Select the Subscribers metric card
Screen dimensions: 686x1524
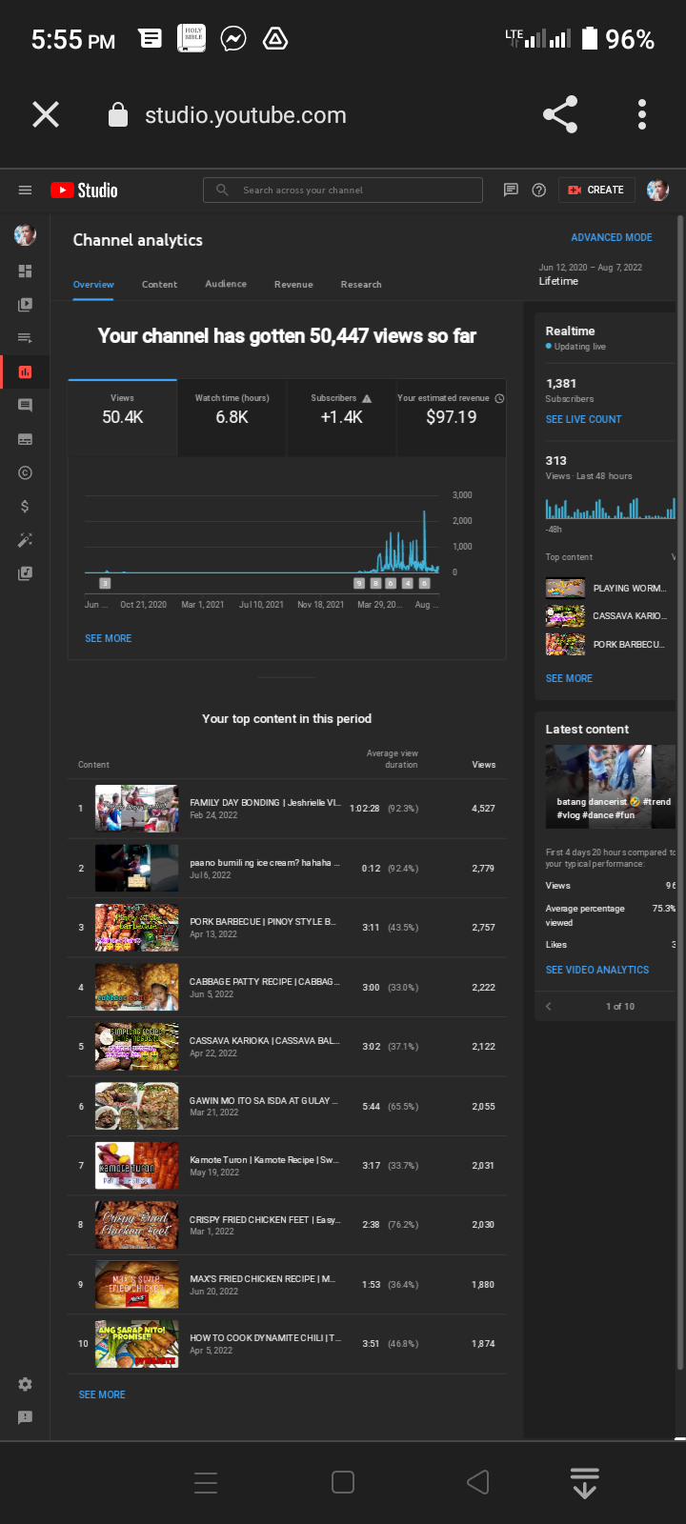click(x=341, y=417)
